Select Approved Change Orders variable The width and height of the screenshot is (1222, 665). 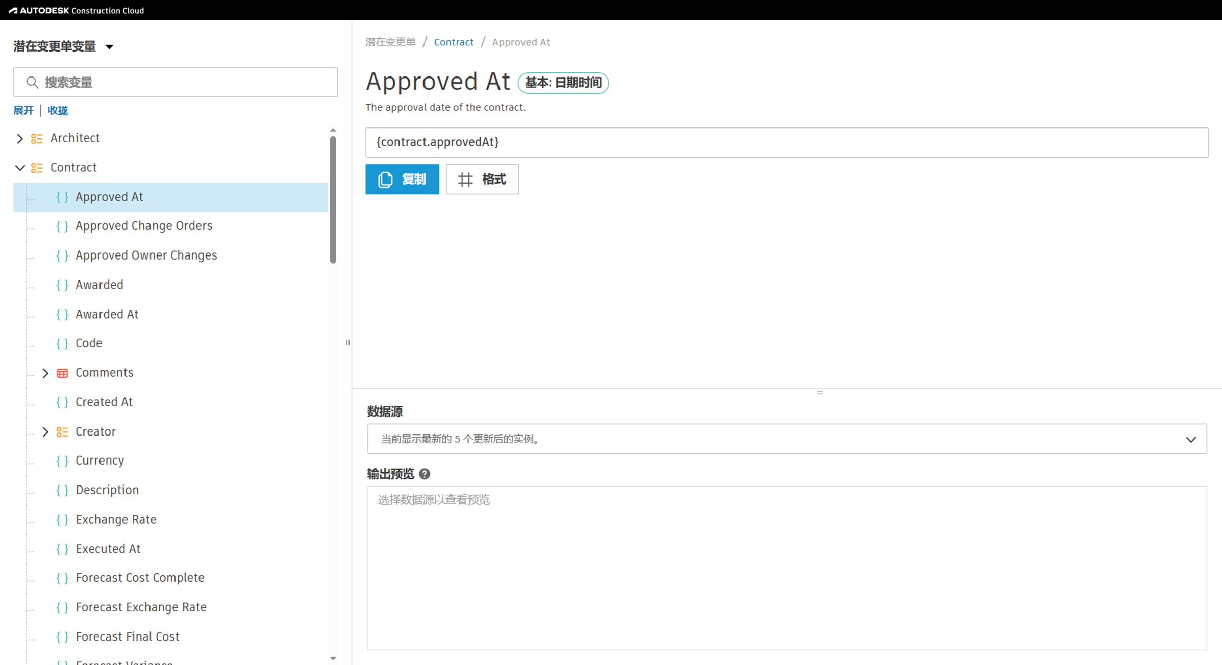click(144, 226)
